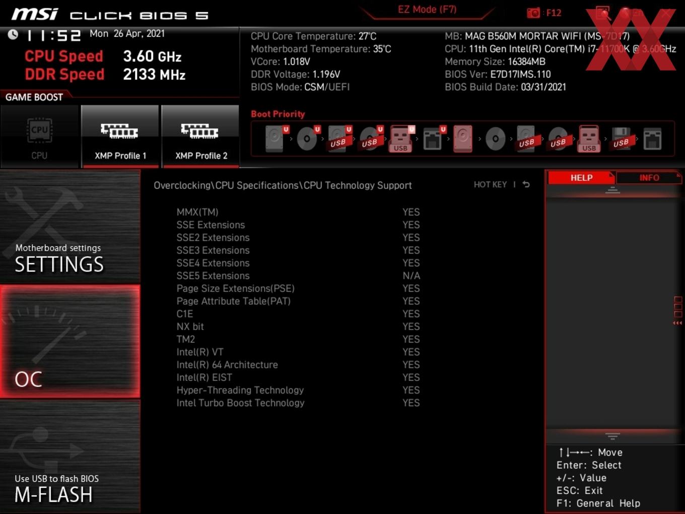Select Intel(R) 64 Architecture row
This screenshot has width=685, height=514.
[298, 365]
